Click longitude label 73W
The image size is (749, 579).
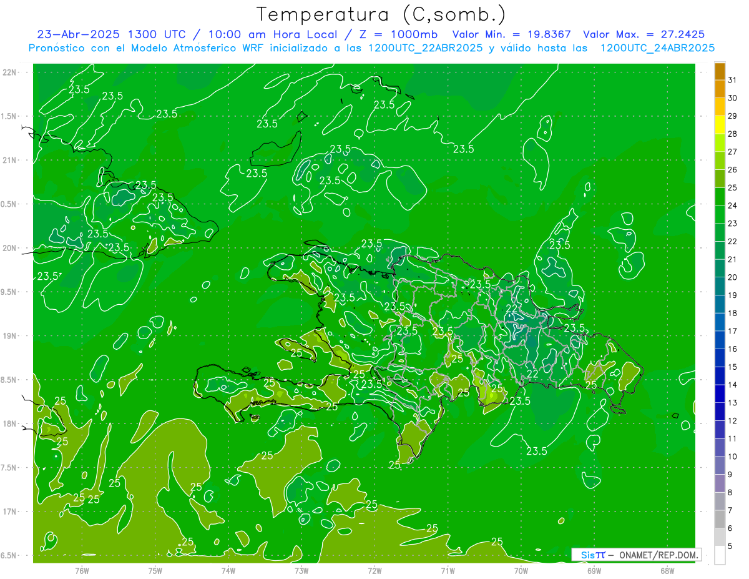pos(301,570)
